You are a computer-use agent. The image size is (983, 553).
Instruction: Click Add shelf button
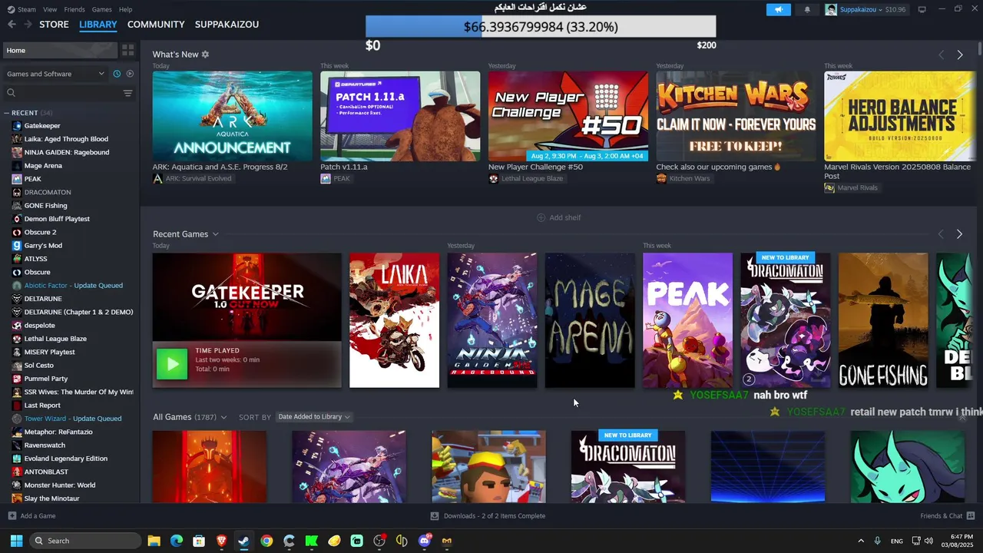559,217
